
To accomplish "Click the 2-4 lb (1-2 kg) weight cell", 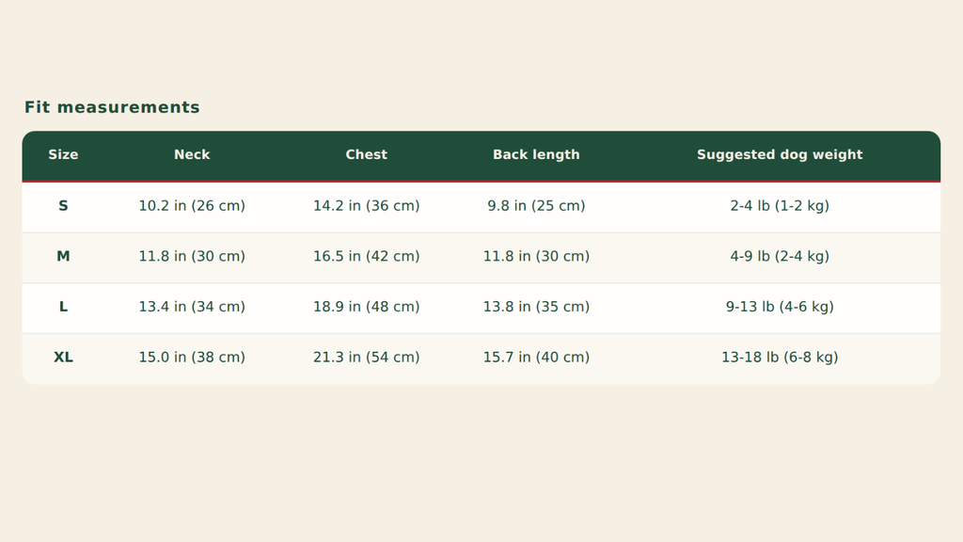I will point(780,206).
